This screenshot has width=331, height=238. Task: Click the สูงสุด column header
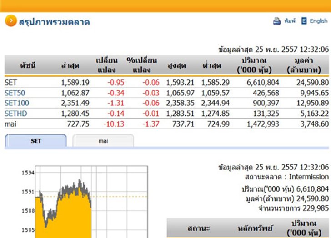(177, 65)
